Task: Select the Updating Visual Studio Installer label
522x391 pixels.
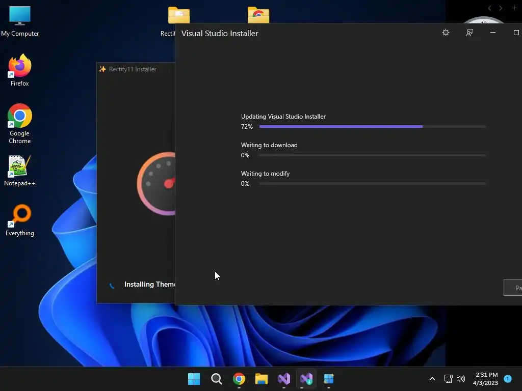Action: [283, 117]
